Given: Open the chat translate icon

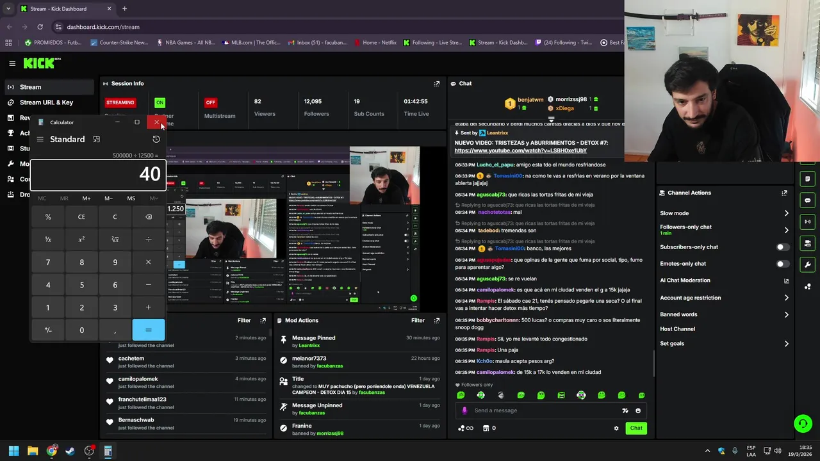Looking at the screenshot, I should [x=625, y=411].
